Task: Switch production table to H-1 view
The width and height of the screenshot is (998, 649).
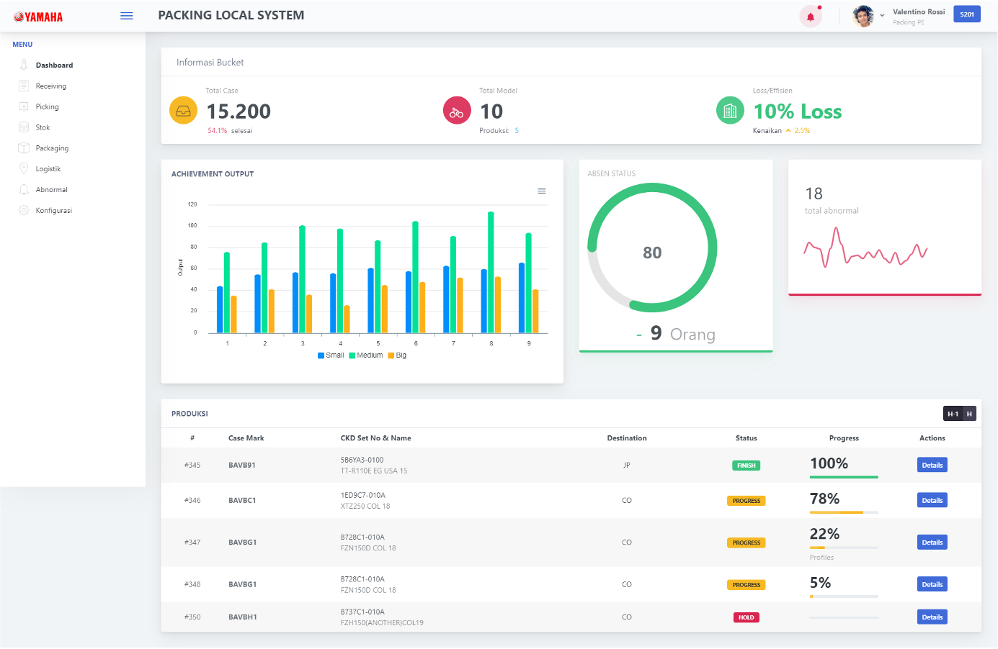Action: pyautogui.click(x=953, y=414)
